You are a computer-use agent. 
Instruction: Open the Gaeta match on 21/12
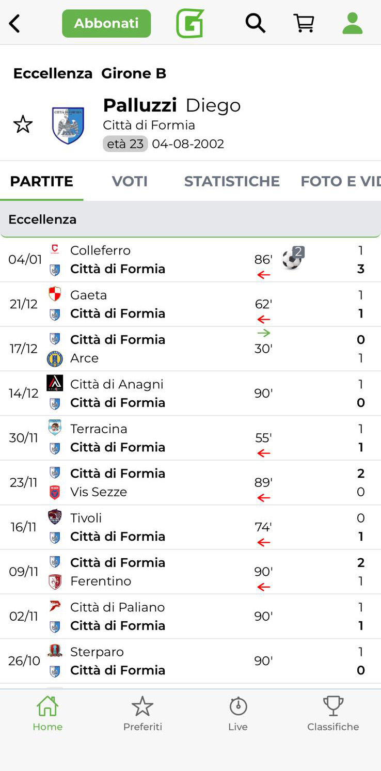pos(155,304)
